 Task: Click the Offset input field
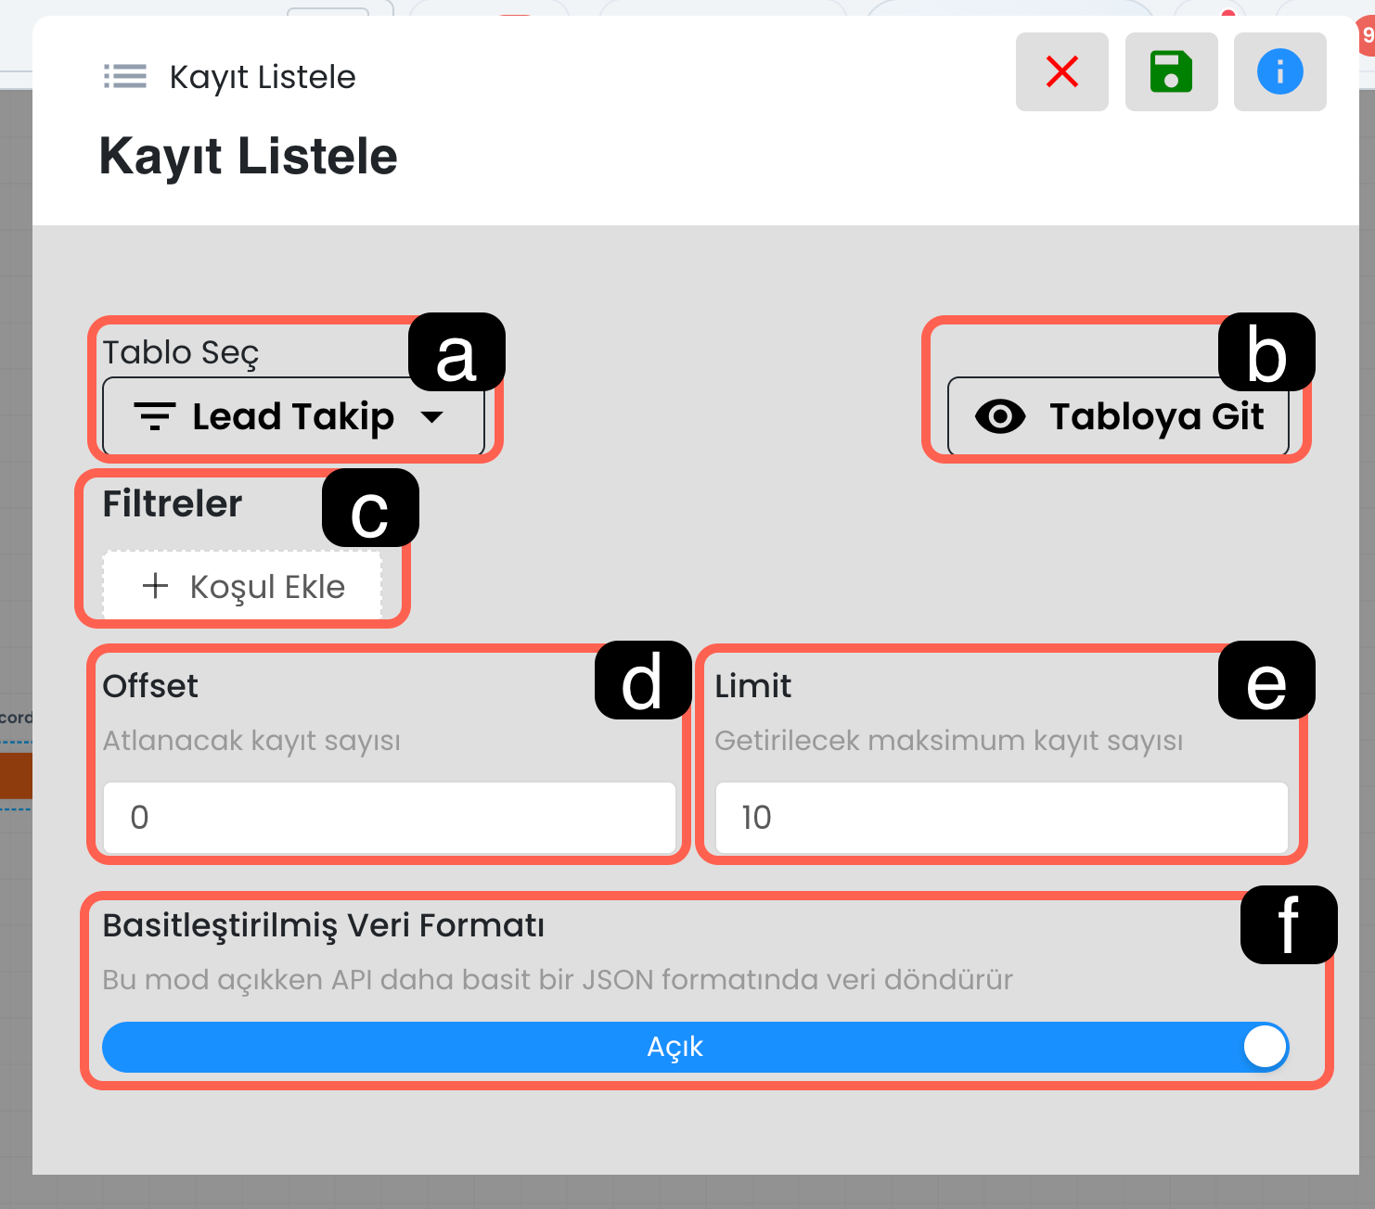tap(390, 817)
